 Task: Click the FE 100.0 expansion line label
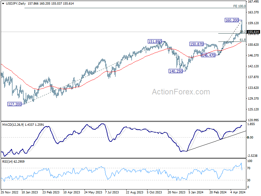pos(239,6)
